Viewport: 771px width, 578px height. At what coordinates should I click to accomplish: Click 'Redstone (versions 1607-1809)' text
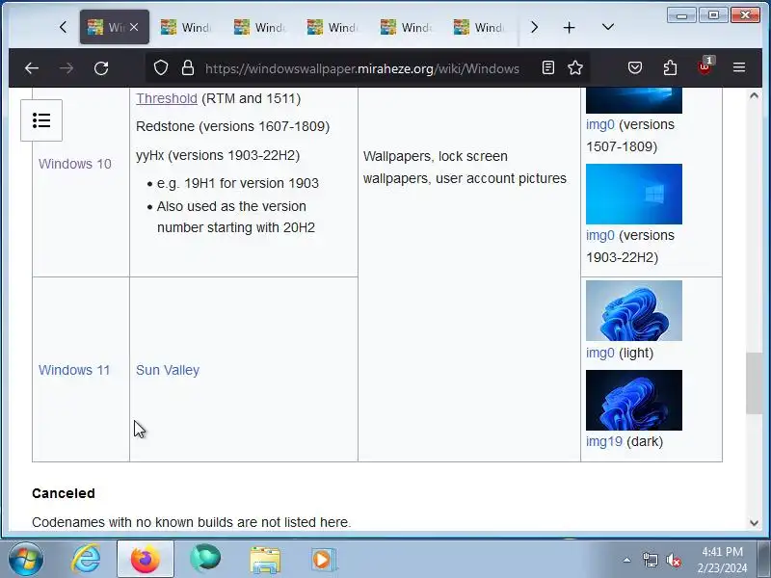(x=232, y=126)
